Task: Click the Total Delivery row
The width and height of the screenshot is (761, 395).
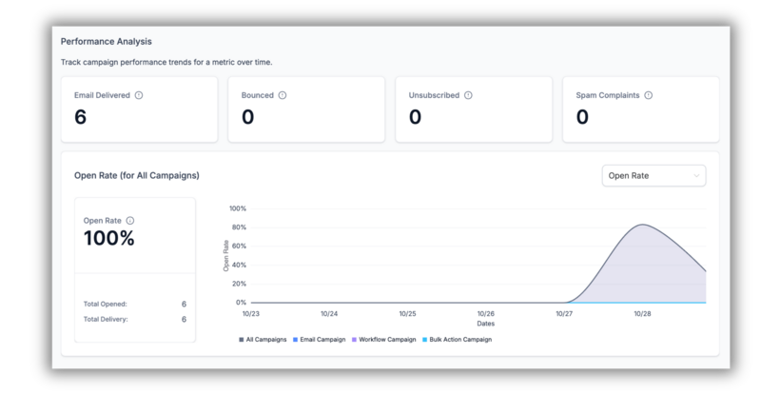Action: point(134,319)
